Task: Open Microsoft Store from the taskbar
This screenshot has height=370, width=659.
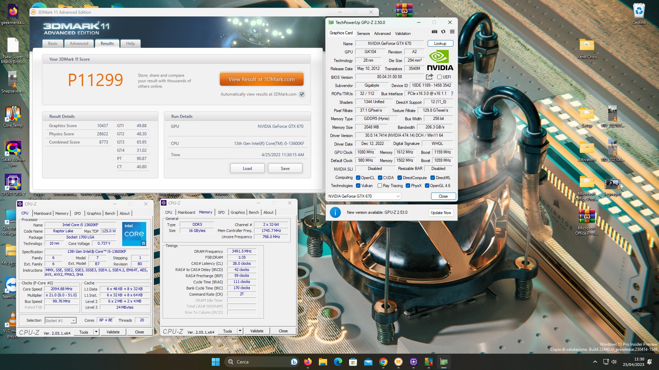Action: pyautogui.click(x=353, y=362)
